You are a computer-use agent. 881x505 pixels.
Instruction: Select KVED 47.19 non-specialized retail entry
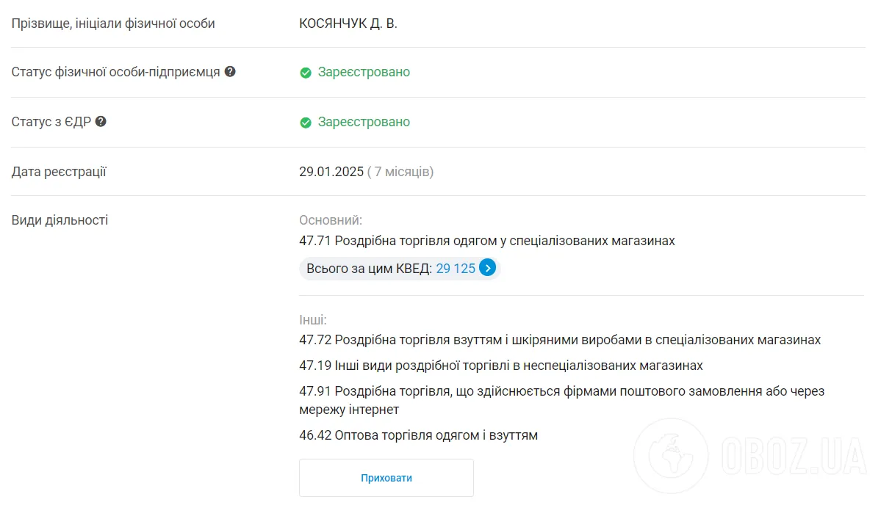pyautogui.click(x=499, y=365)
